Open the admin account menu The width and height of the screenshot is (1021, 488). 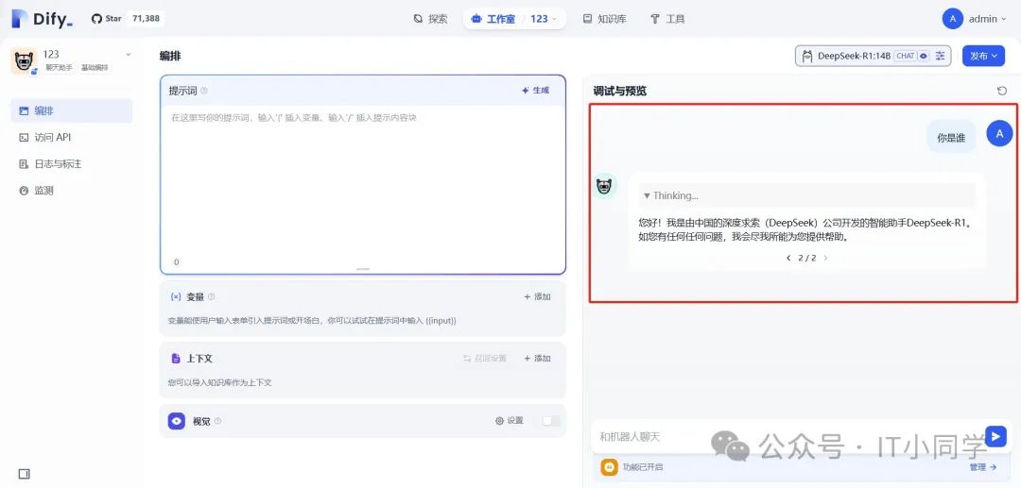[977, 19]
